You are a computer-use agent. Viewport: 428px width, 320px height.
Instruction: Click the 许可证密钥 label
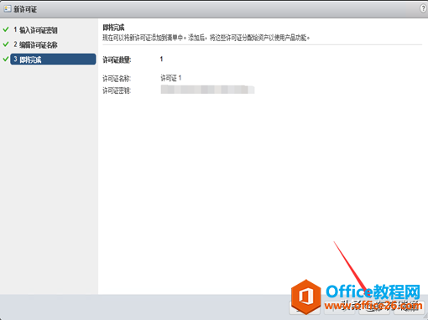point(117,90)
